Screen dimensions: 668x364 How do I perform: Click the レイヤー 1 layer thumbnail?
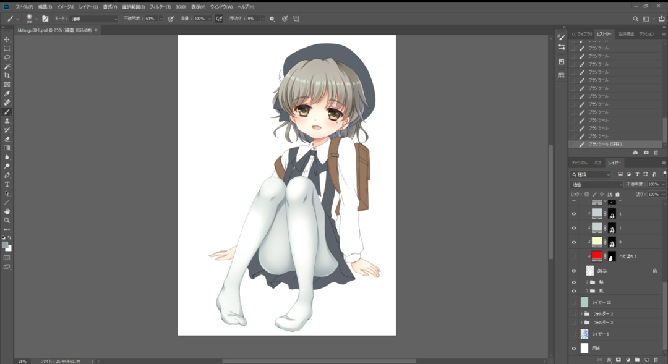[x=584, y=334]
